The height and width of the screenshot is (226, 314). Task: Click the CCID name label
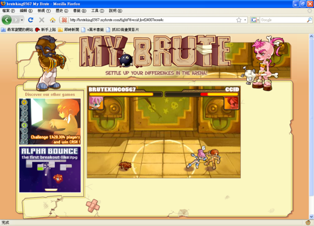coord(232,89)
